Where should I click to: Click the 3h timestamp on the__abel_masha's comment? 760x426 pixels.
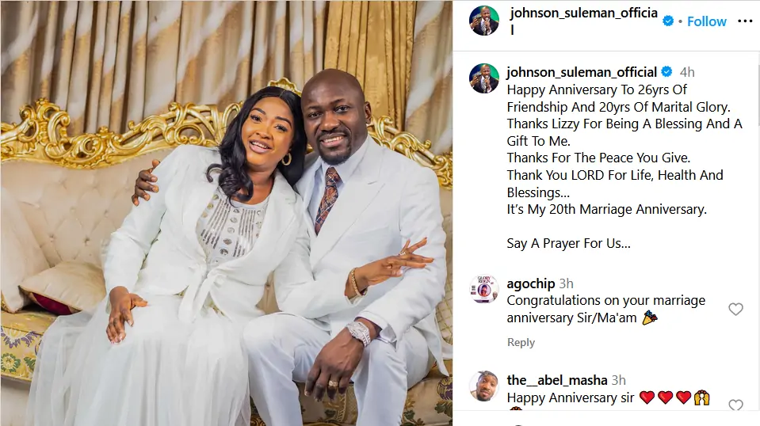point(618,381)
